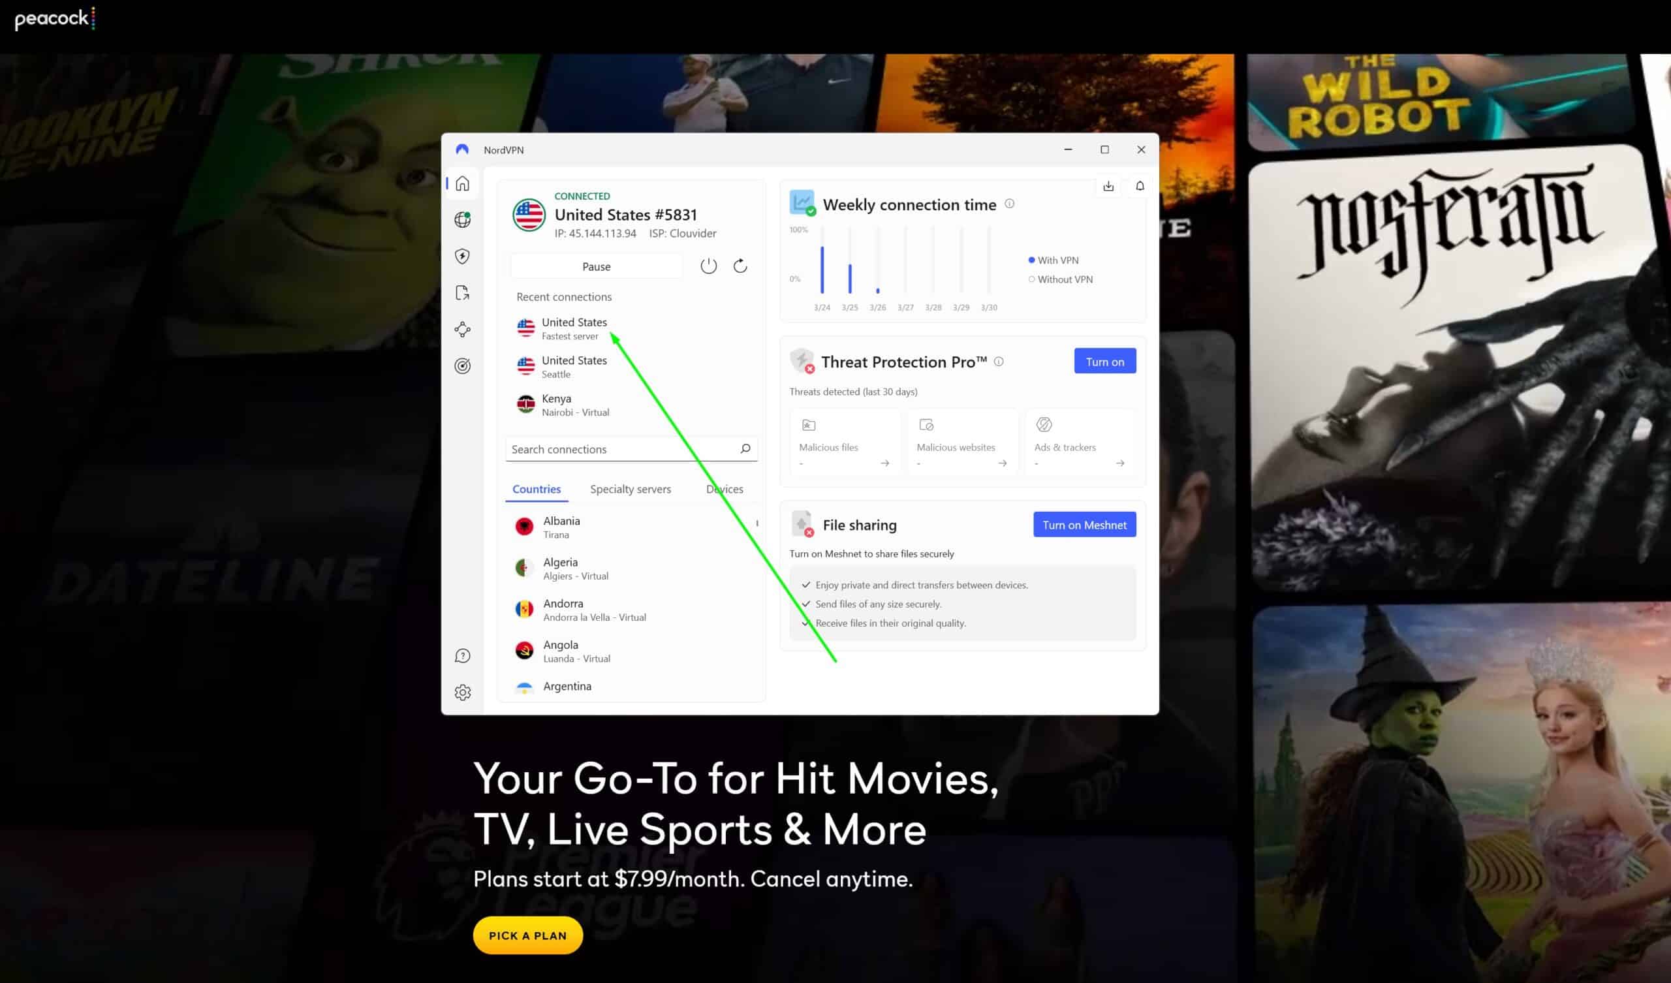Image resolution: width=1671 pixels, height=983 pixels.
Task: Click the reconnect refresh icon
Action: (x=740, y=266)
